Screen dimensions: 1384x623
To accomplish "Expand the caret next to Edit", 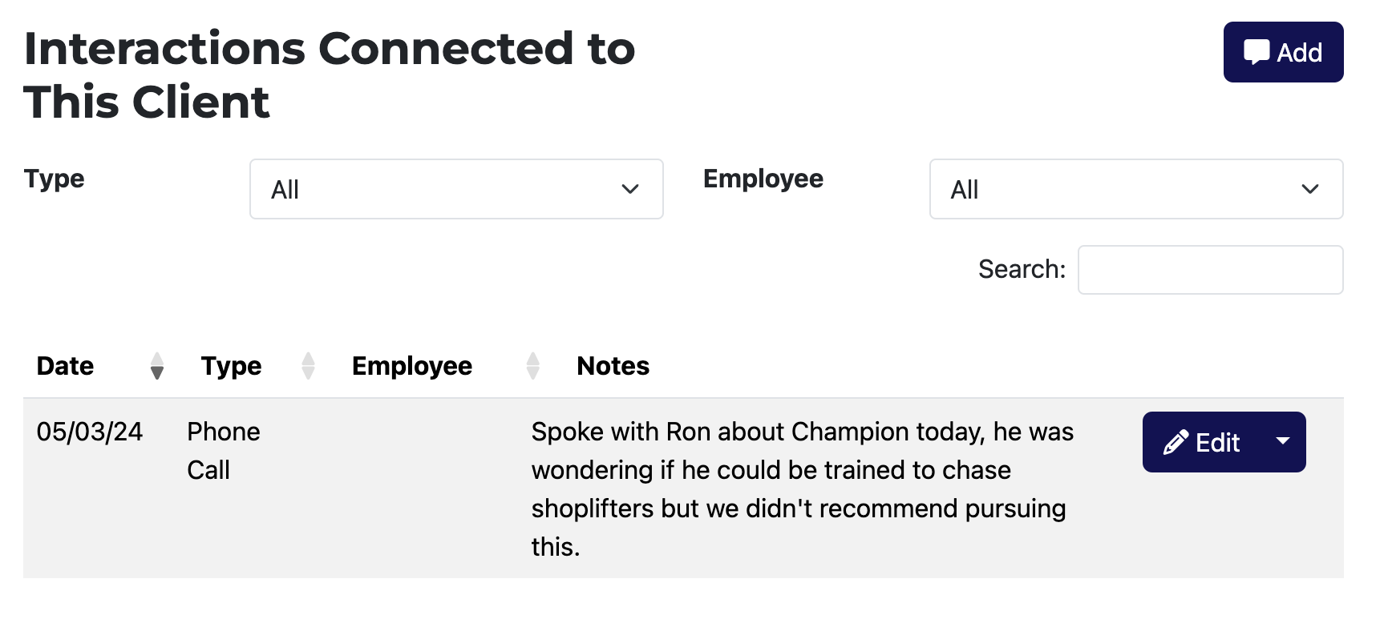I will 1283,442.
